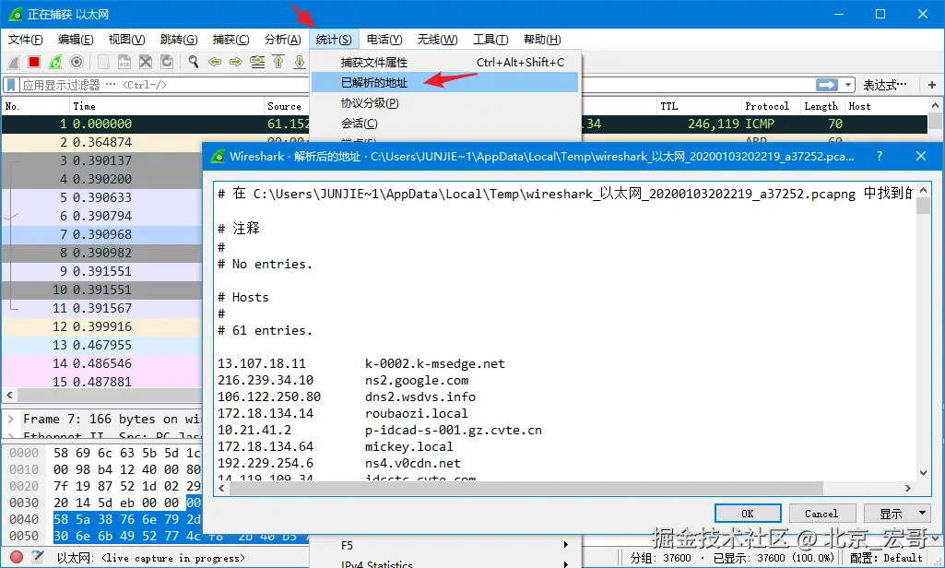The image size is (945, 568).
Task: Select packet row 7 at 0.390968
Action: [101, 234]
